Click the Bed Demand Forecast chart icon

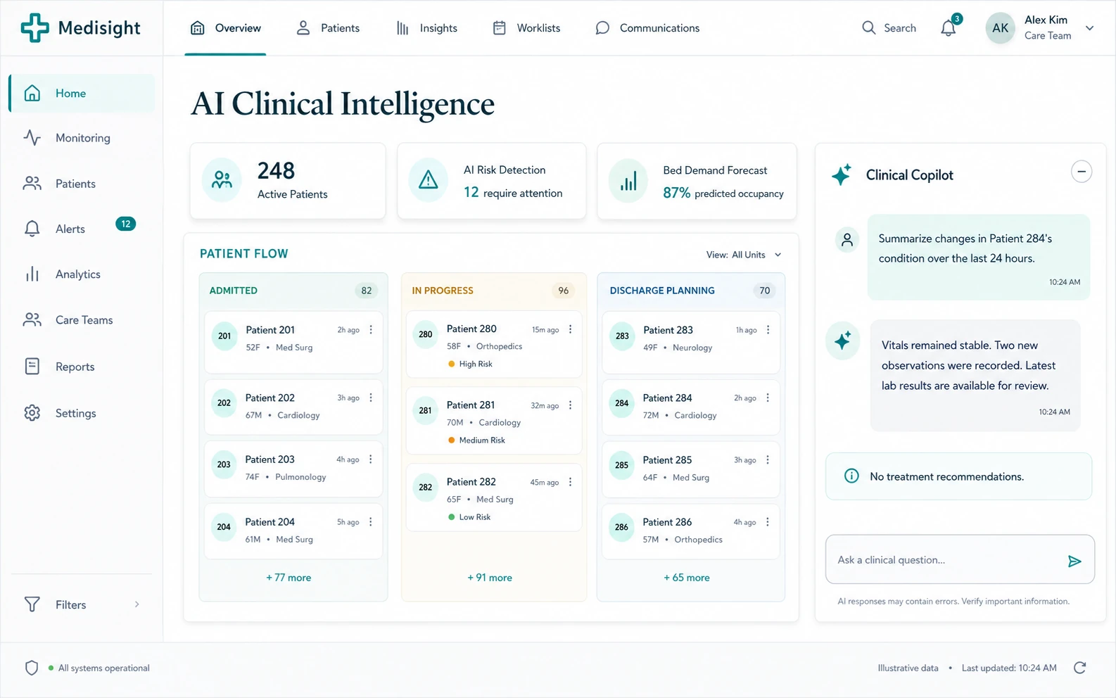click(x=628, y=181)
